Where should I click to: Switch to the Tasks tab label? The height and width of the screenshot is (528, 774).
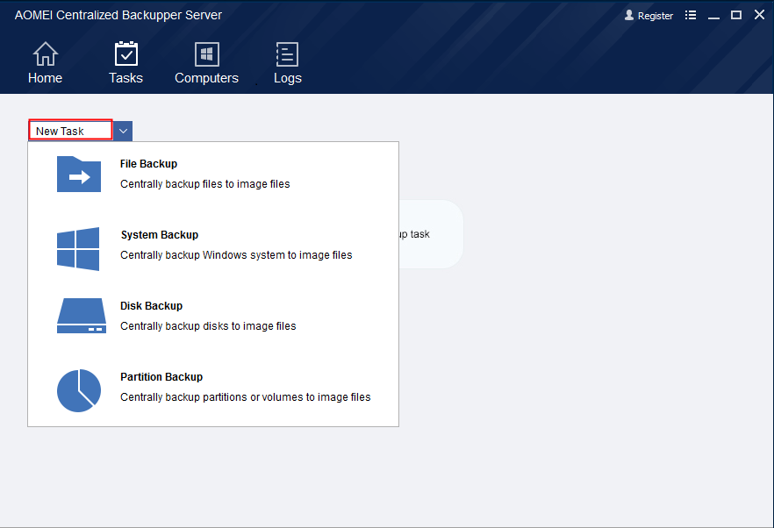coord(125,78)
